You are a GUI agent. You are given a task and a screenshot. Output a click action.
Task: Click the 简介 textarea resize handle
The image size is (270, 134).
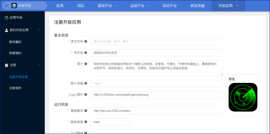(x=221, y=75)
